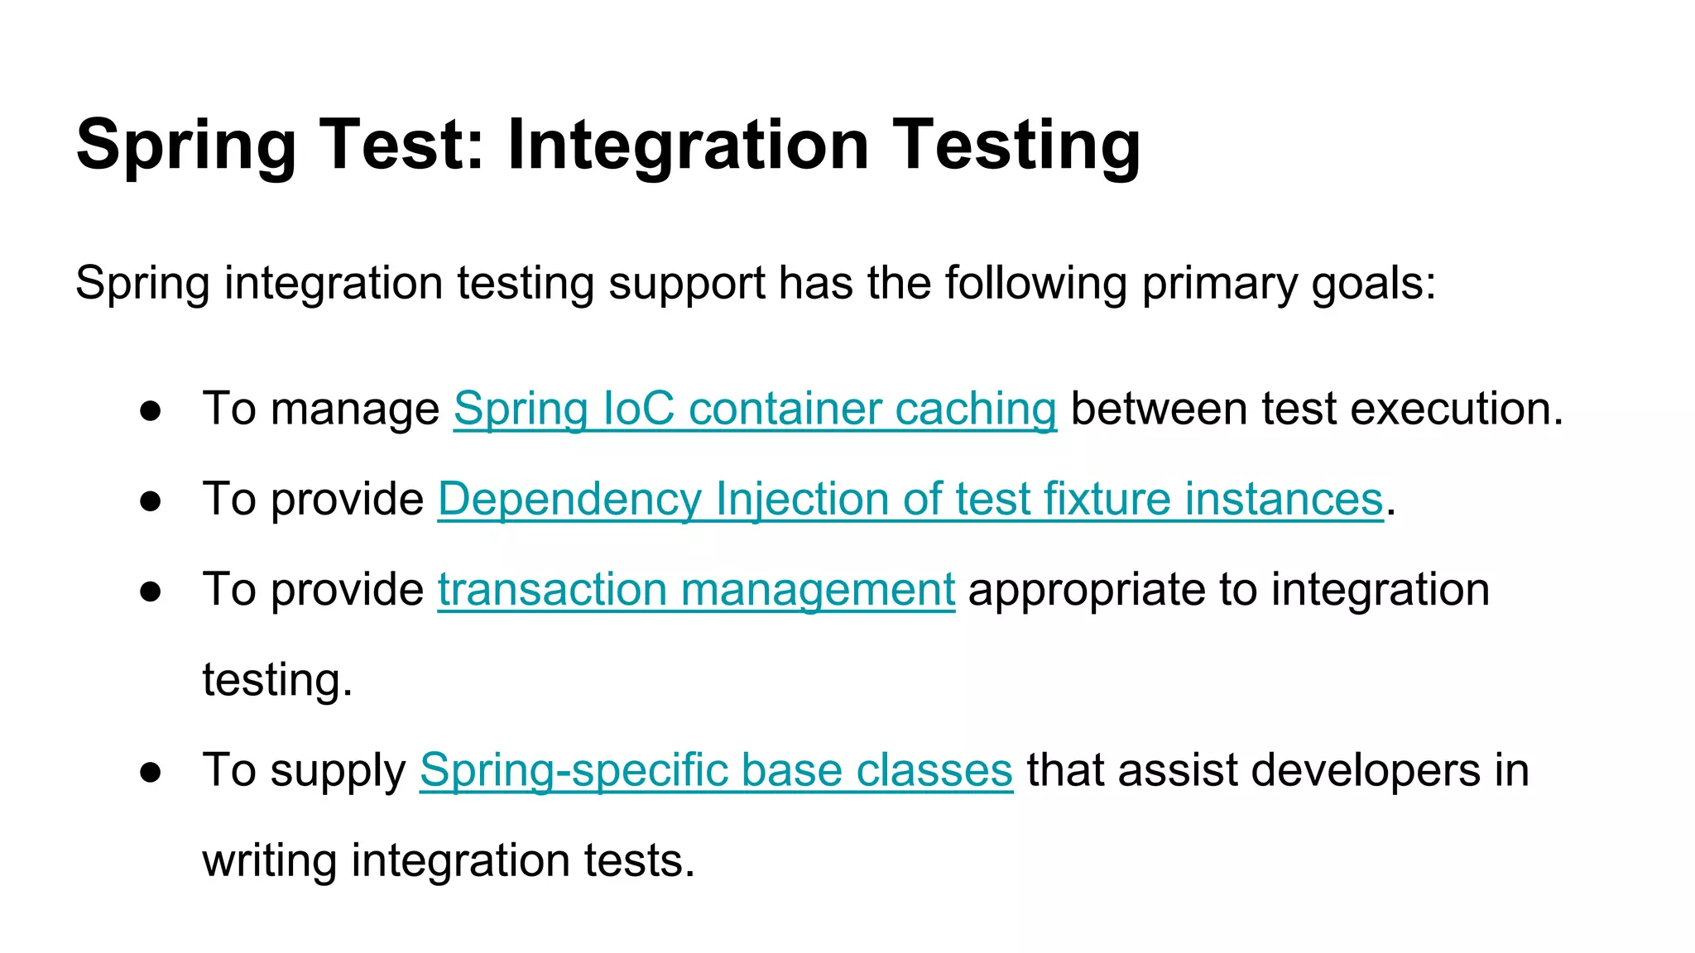Click the text "that assist developers in"
The width and height of the screenshot is (1695, 953).
pos(1277,770)
